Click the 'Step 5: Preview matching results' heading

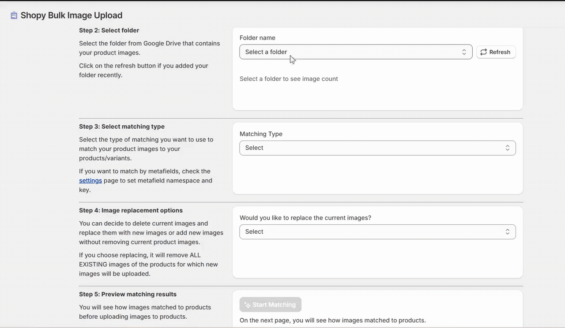coord(128,294)
